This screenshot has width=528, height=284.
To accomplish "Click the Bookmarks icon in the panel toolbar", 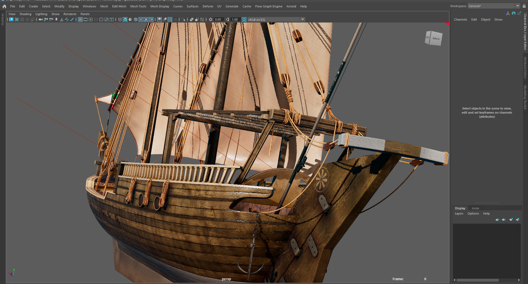I will 56,19.
